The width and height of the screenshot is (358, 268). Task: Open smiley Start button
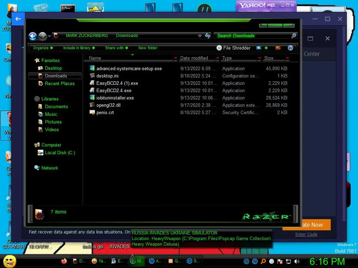coord(9,261)
